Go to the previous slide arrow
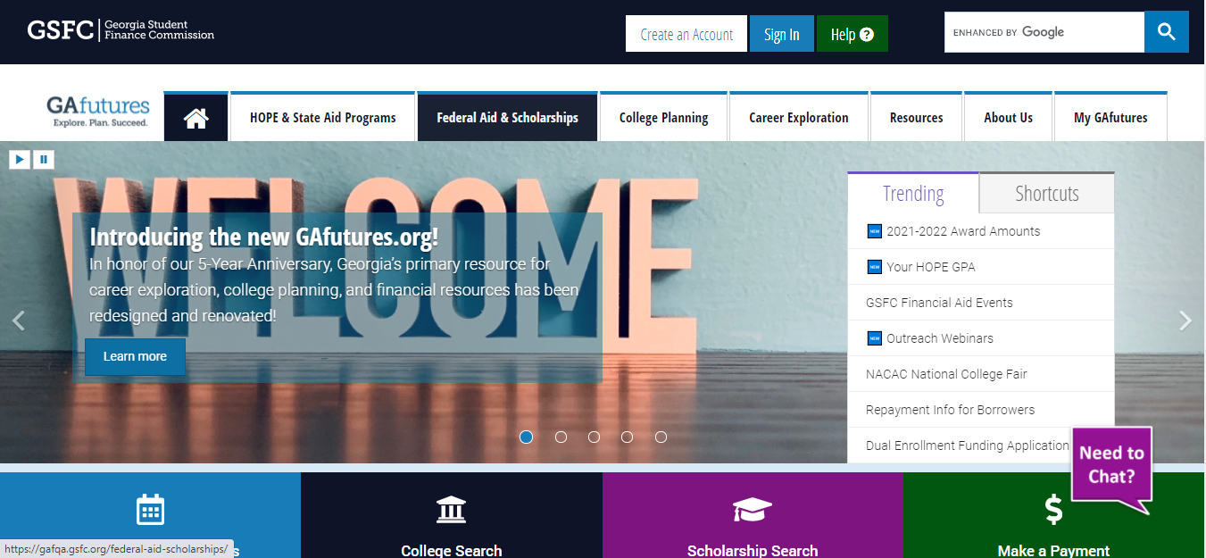The width and height of the screenshot is (1206, 558). pyautogui.click(x=18, y=321)
